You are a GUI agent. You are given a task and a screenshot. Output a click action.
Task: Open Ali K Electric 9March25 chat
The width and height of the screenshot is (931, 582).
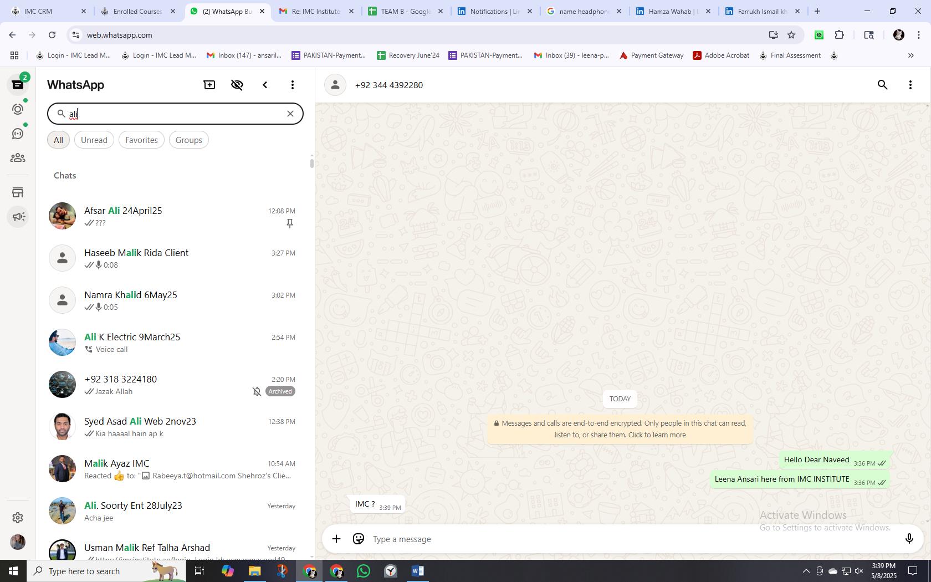(174, 343)
